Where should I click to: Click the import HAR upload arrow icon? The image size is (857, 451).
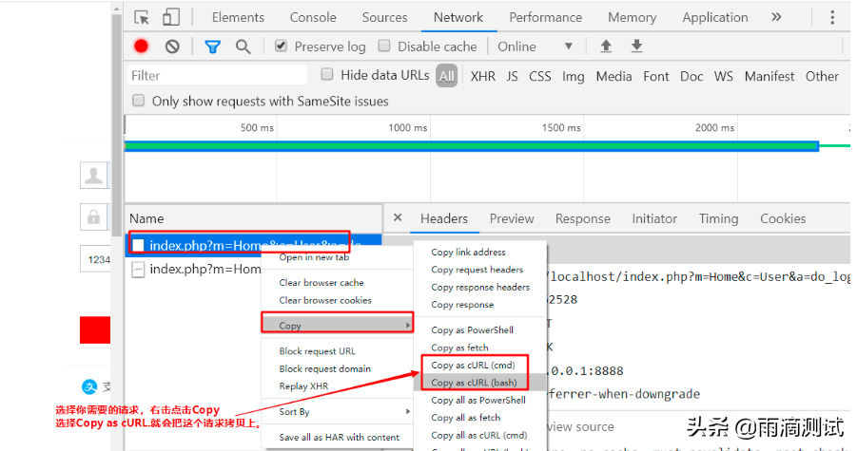pyautogui.click(x=605, y=47)
